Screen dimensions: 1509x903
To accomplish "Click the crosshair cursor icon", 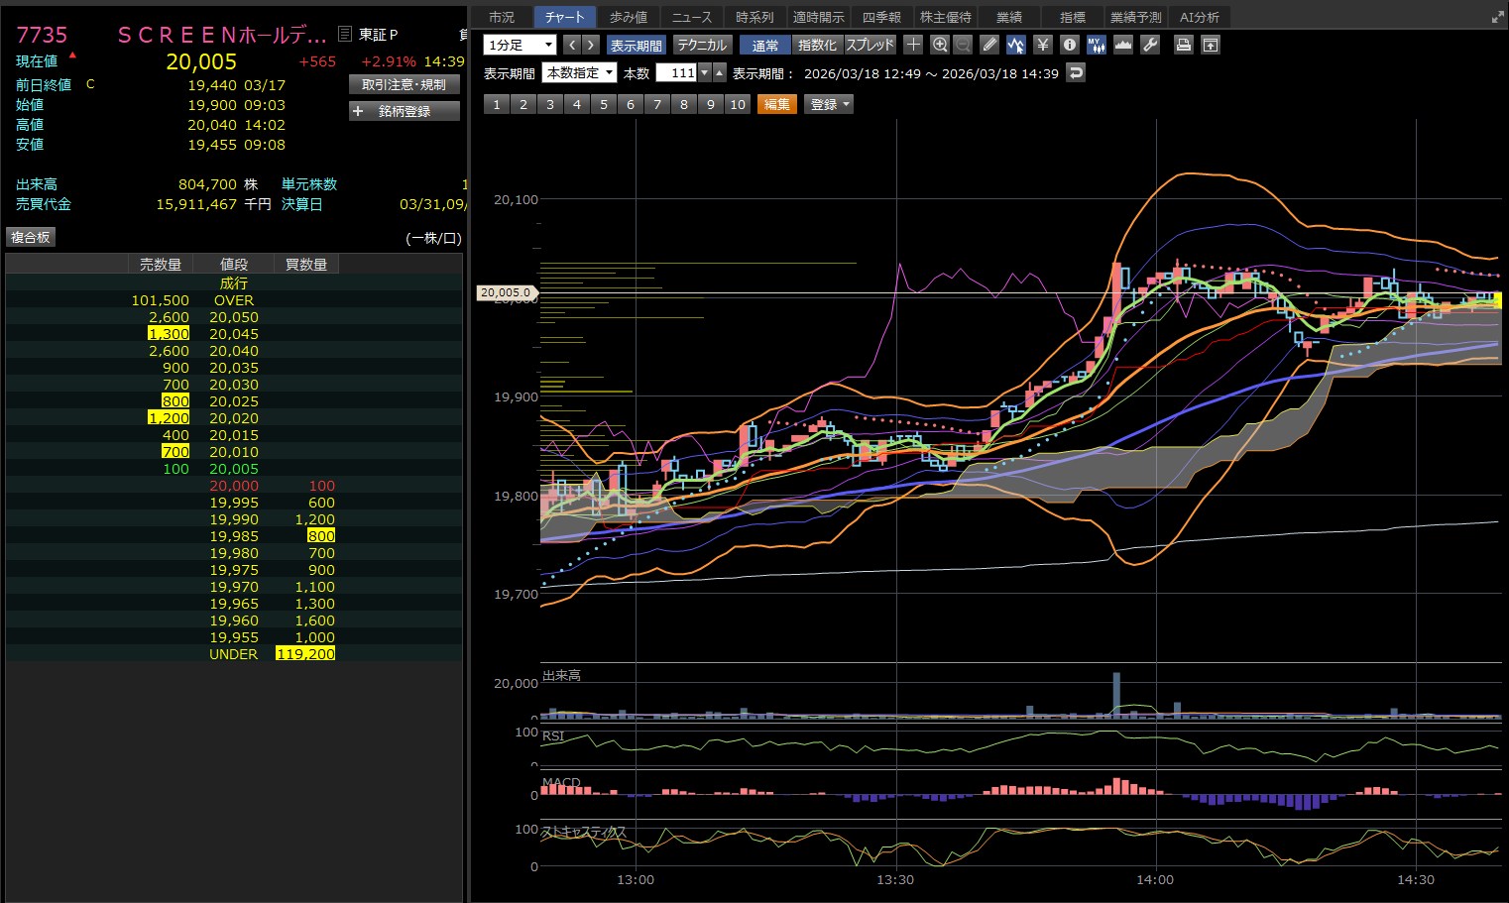I will pos(913,45).
